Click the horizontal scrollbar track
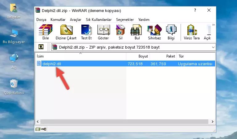Image resolution: width=237 pixels, height=139 pixels. (x=124, y=121)
